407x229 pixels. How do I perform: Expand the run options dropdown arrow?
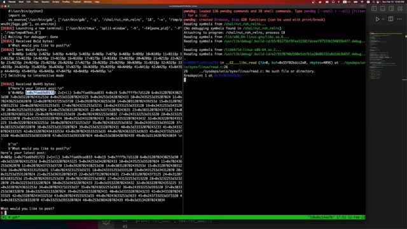pos(383,19)
